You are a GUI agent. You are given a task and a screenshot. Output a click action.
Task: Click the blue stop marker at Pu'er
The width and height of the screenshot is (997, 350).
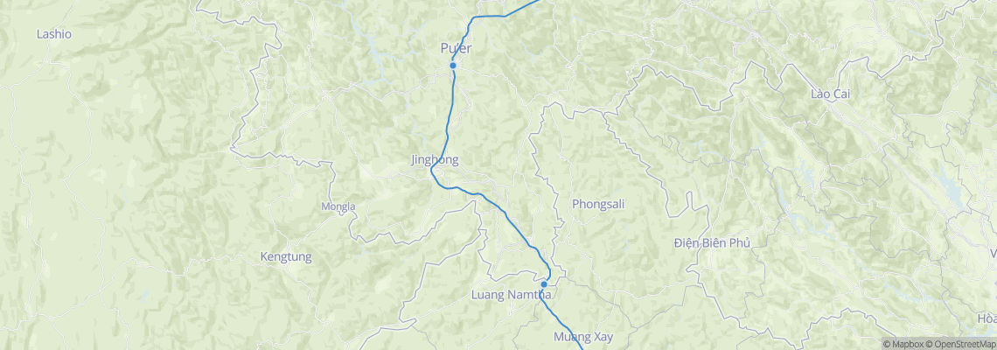pyautogui.click(x=453, y=66)
